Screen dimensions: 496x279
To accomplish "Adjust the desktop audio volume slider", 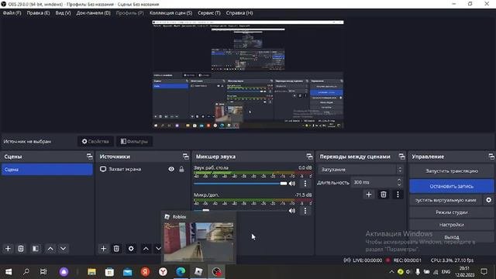I will point(240,184).
